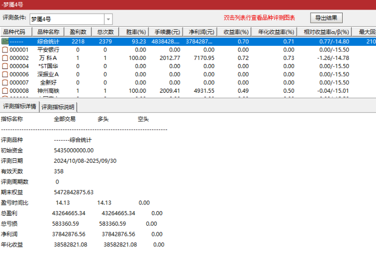This screenshot has width=376, height=257.
Task: Click the 总亏损 indicator label
Action: pos(9,224)
